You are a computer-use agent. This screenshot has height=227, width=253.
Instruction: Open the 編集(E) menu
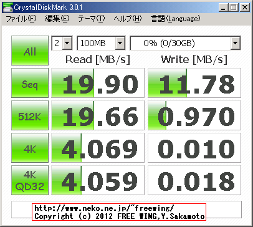[57, 19]
